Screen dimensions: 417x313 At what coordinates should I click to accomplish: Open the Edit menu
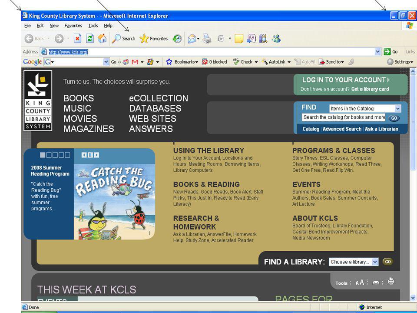40,26
